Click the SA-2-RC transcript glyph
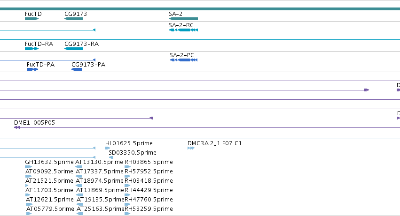This screenshot has width=400, height=216. (x=183, y=30)
